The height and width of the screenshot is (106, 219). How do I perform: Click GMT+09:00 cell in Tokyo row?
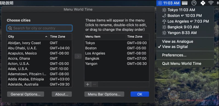tap(137, 43)
